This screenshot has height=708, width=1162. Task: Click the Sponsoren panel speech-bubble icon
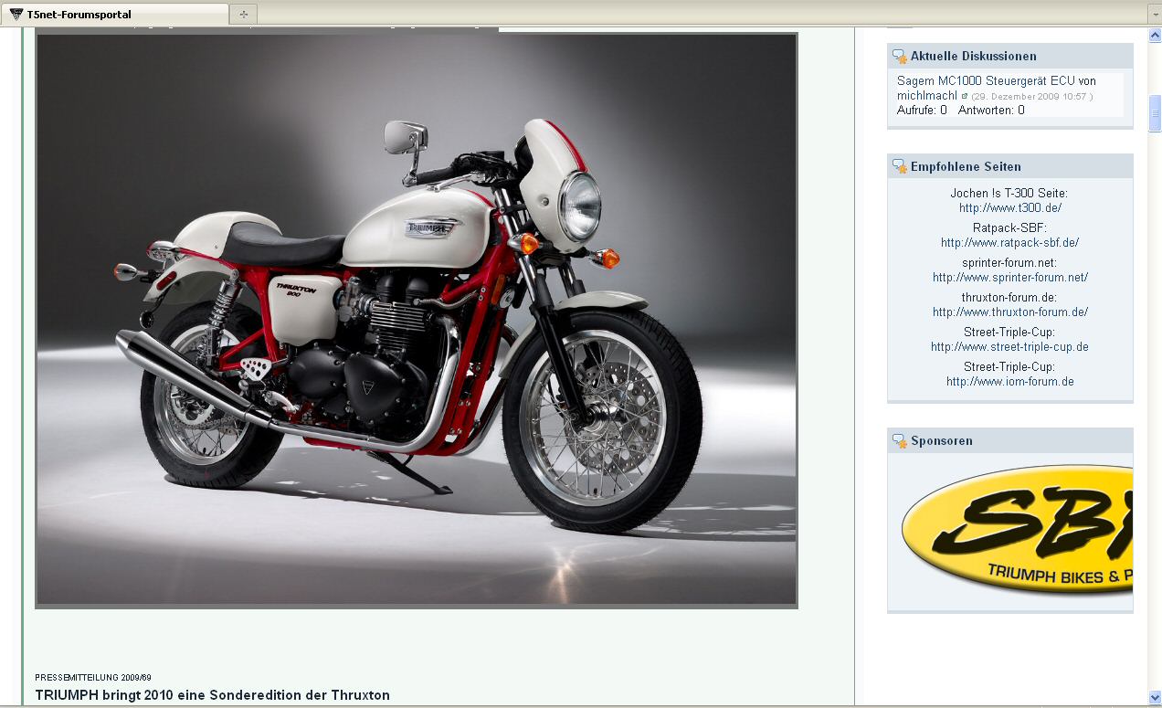(x=900, y=441)
